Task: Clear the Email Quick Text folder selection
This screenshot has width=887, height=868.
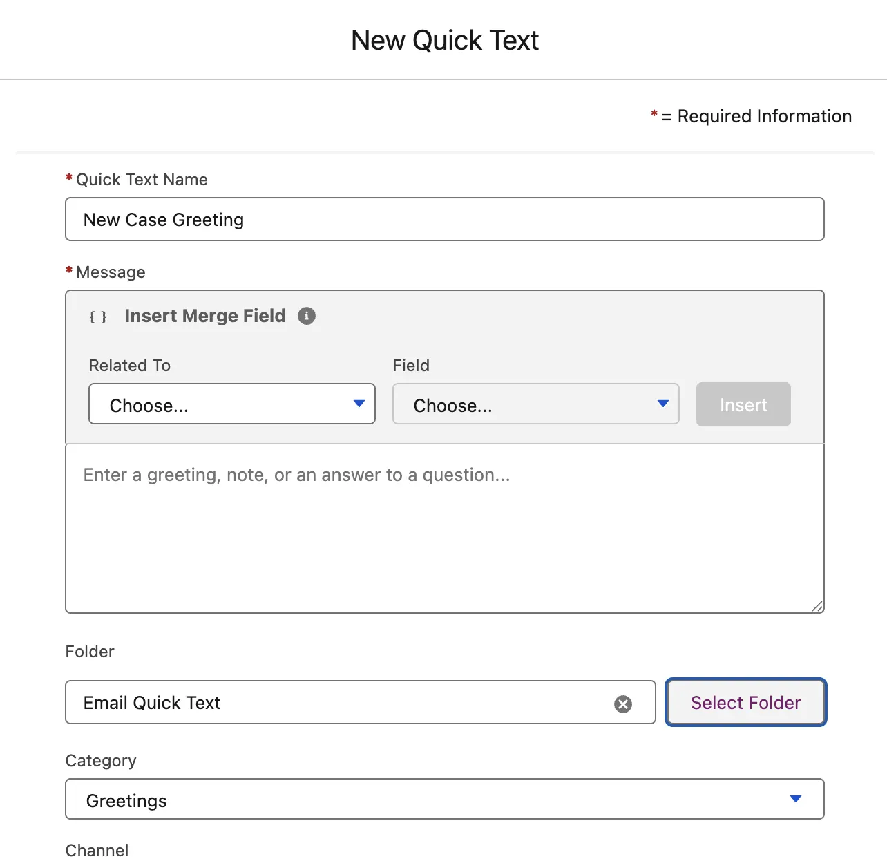Action: click(x=623, y=704)
